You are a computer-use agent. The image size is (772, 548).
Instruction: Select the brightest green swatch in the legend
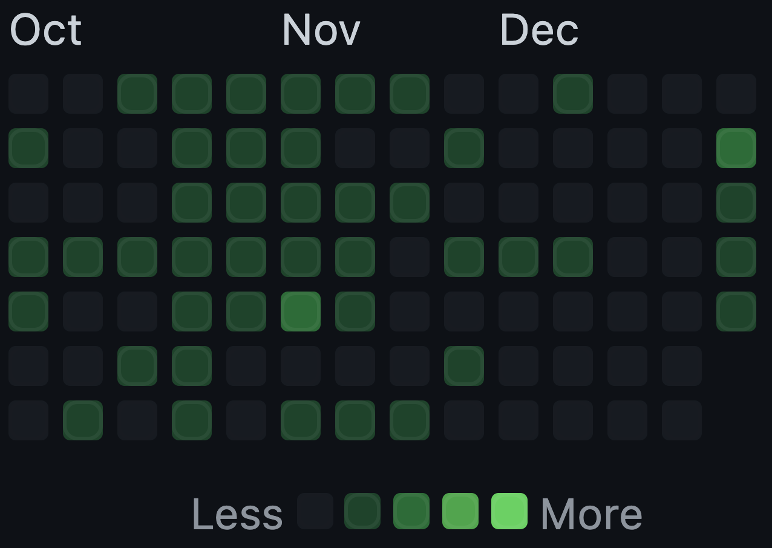[x=508, y=511]
